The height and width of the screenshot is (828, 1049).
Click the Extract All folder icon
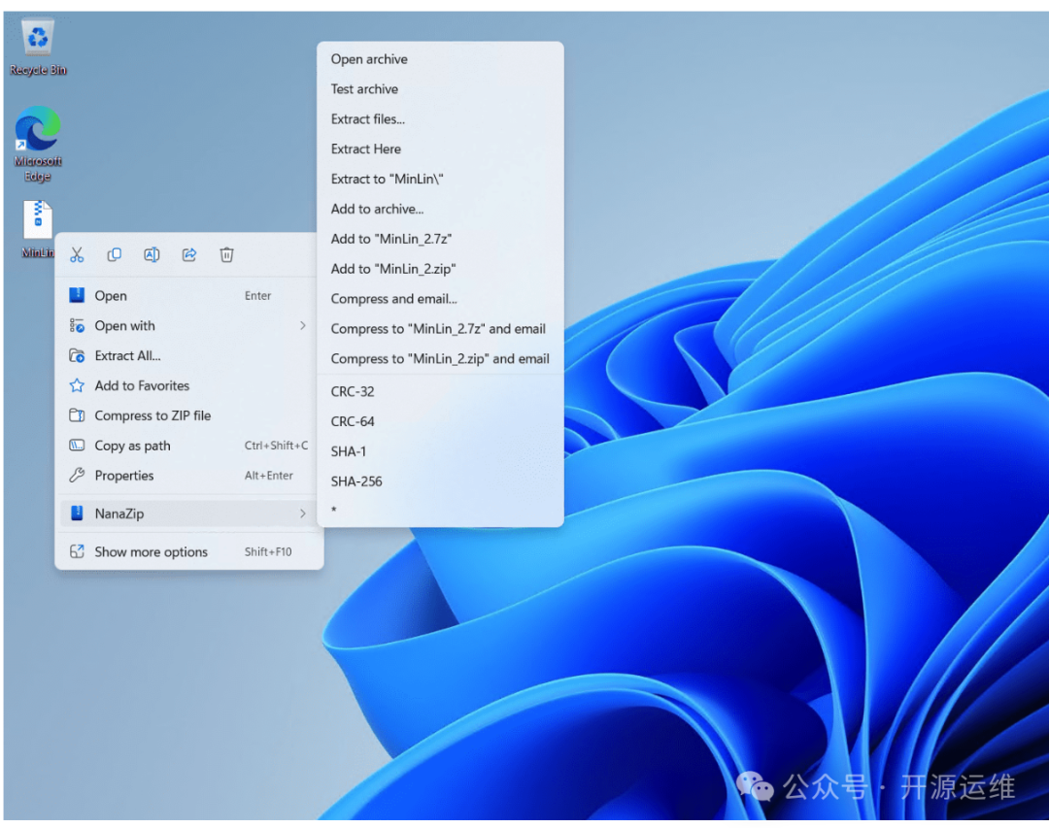[77, 356]
